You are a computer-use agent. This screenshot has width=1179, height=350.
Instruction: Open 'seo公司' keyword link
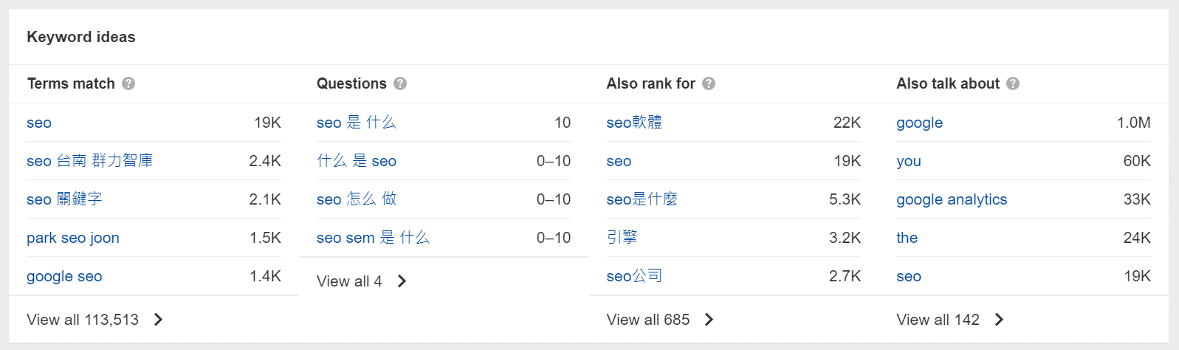[x=634, y=276]
